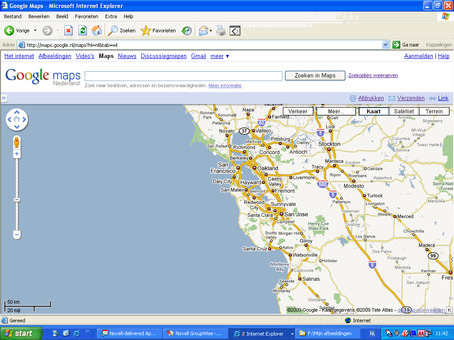This screenshot has width=454, height=340.
Task: Click the zoom slider handle
Action: click(17, 200)
